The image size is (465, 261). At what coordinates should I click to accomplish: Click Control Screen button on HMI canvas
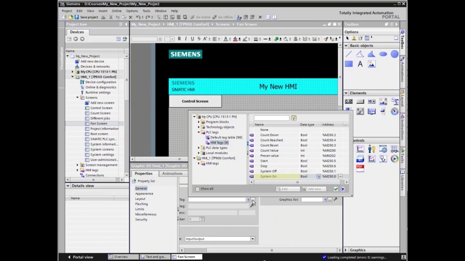coord(195,101)
